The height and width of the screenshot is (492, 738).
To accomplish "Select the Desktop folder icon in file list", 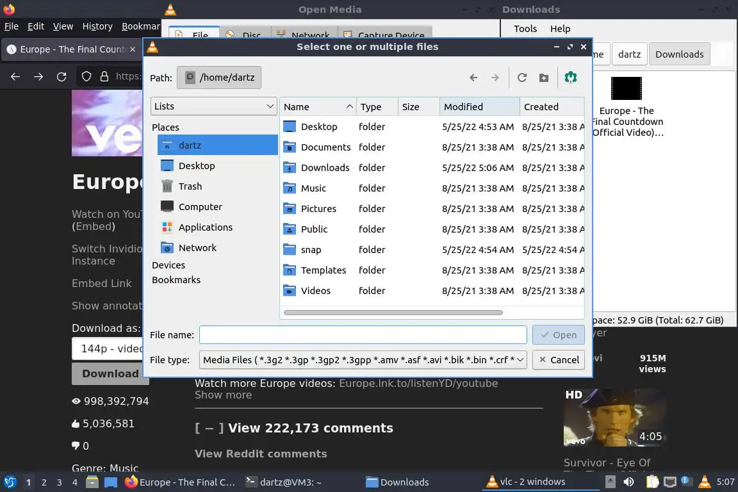I will coord(290,127).
